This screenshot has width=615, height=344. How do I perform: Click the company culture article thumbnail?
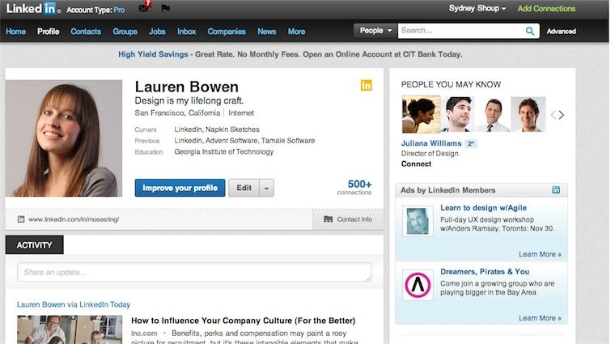click(70, 329)
